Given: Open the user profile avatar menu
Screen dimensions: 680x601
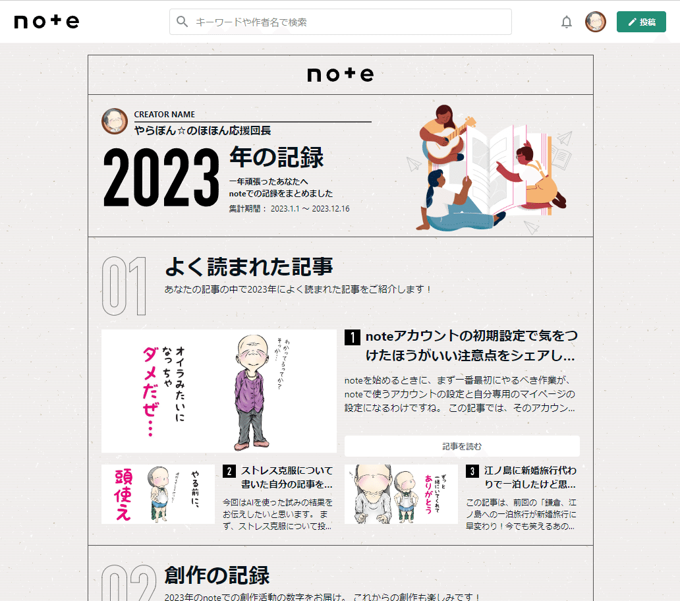Looking at the screenshot, I should pos(596,22).
